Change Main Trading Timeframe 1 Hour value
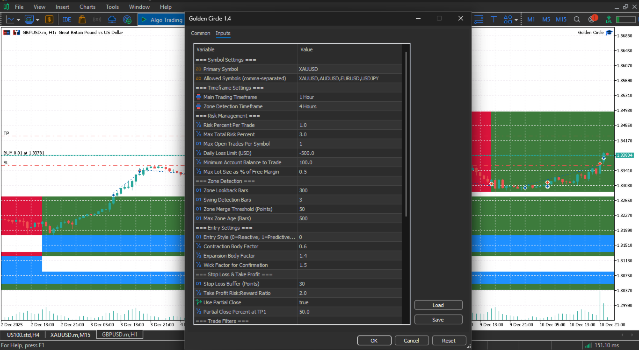 (349, 97)
